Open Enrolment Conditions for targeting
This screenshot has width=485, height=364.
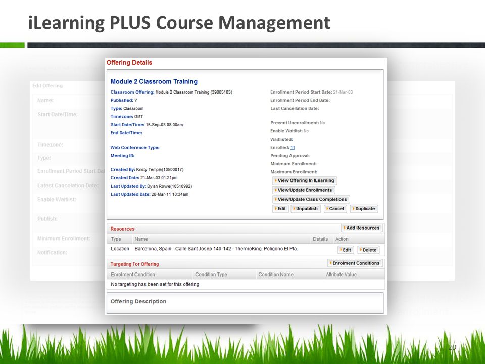pos(355,263)
